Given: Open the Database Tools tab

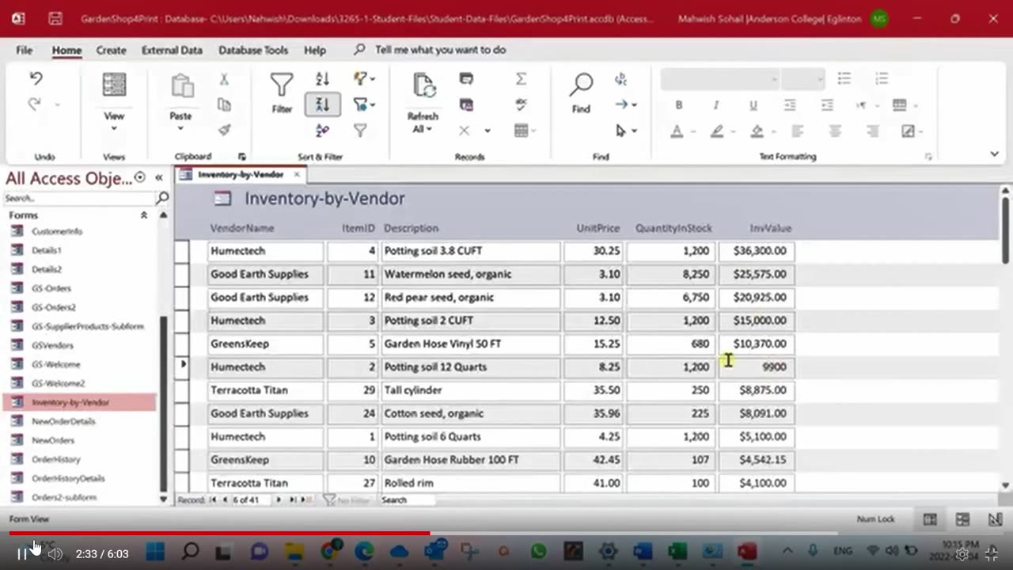Looking at the screenshot, I should [x=253, y=50].
